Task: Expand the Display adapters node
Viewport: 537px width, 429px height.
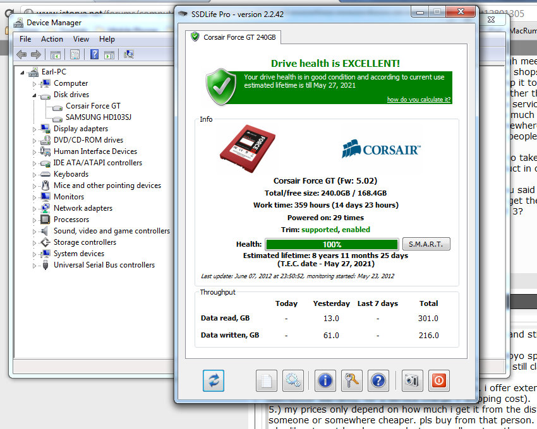Action: tap(34, 129)
